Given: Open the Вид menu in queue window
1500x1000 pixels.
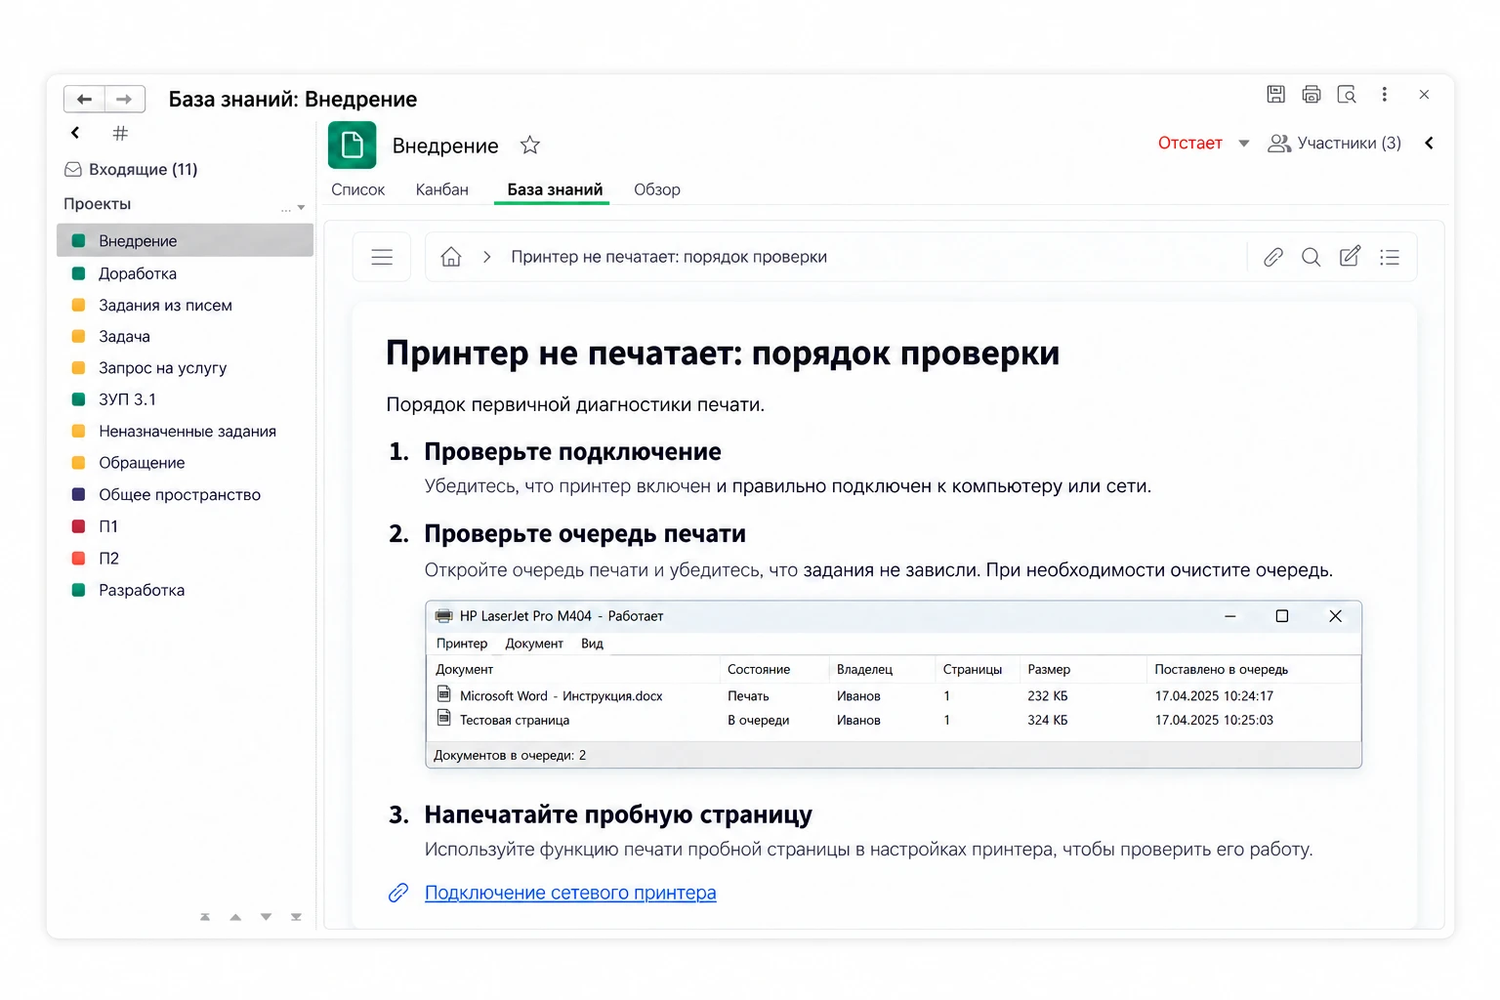Looking at the screenshot, I should pyautogui.click(x=592, y=644).
